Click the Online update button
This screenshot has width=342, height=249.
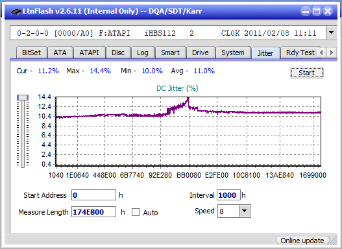pos(302,241)
